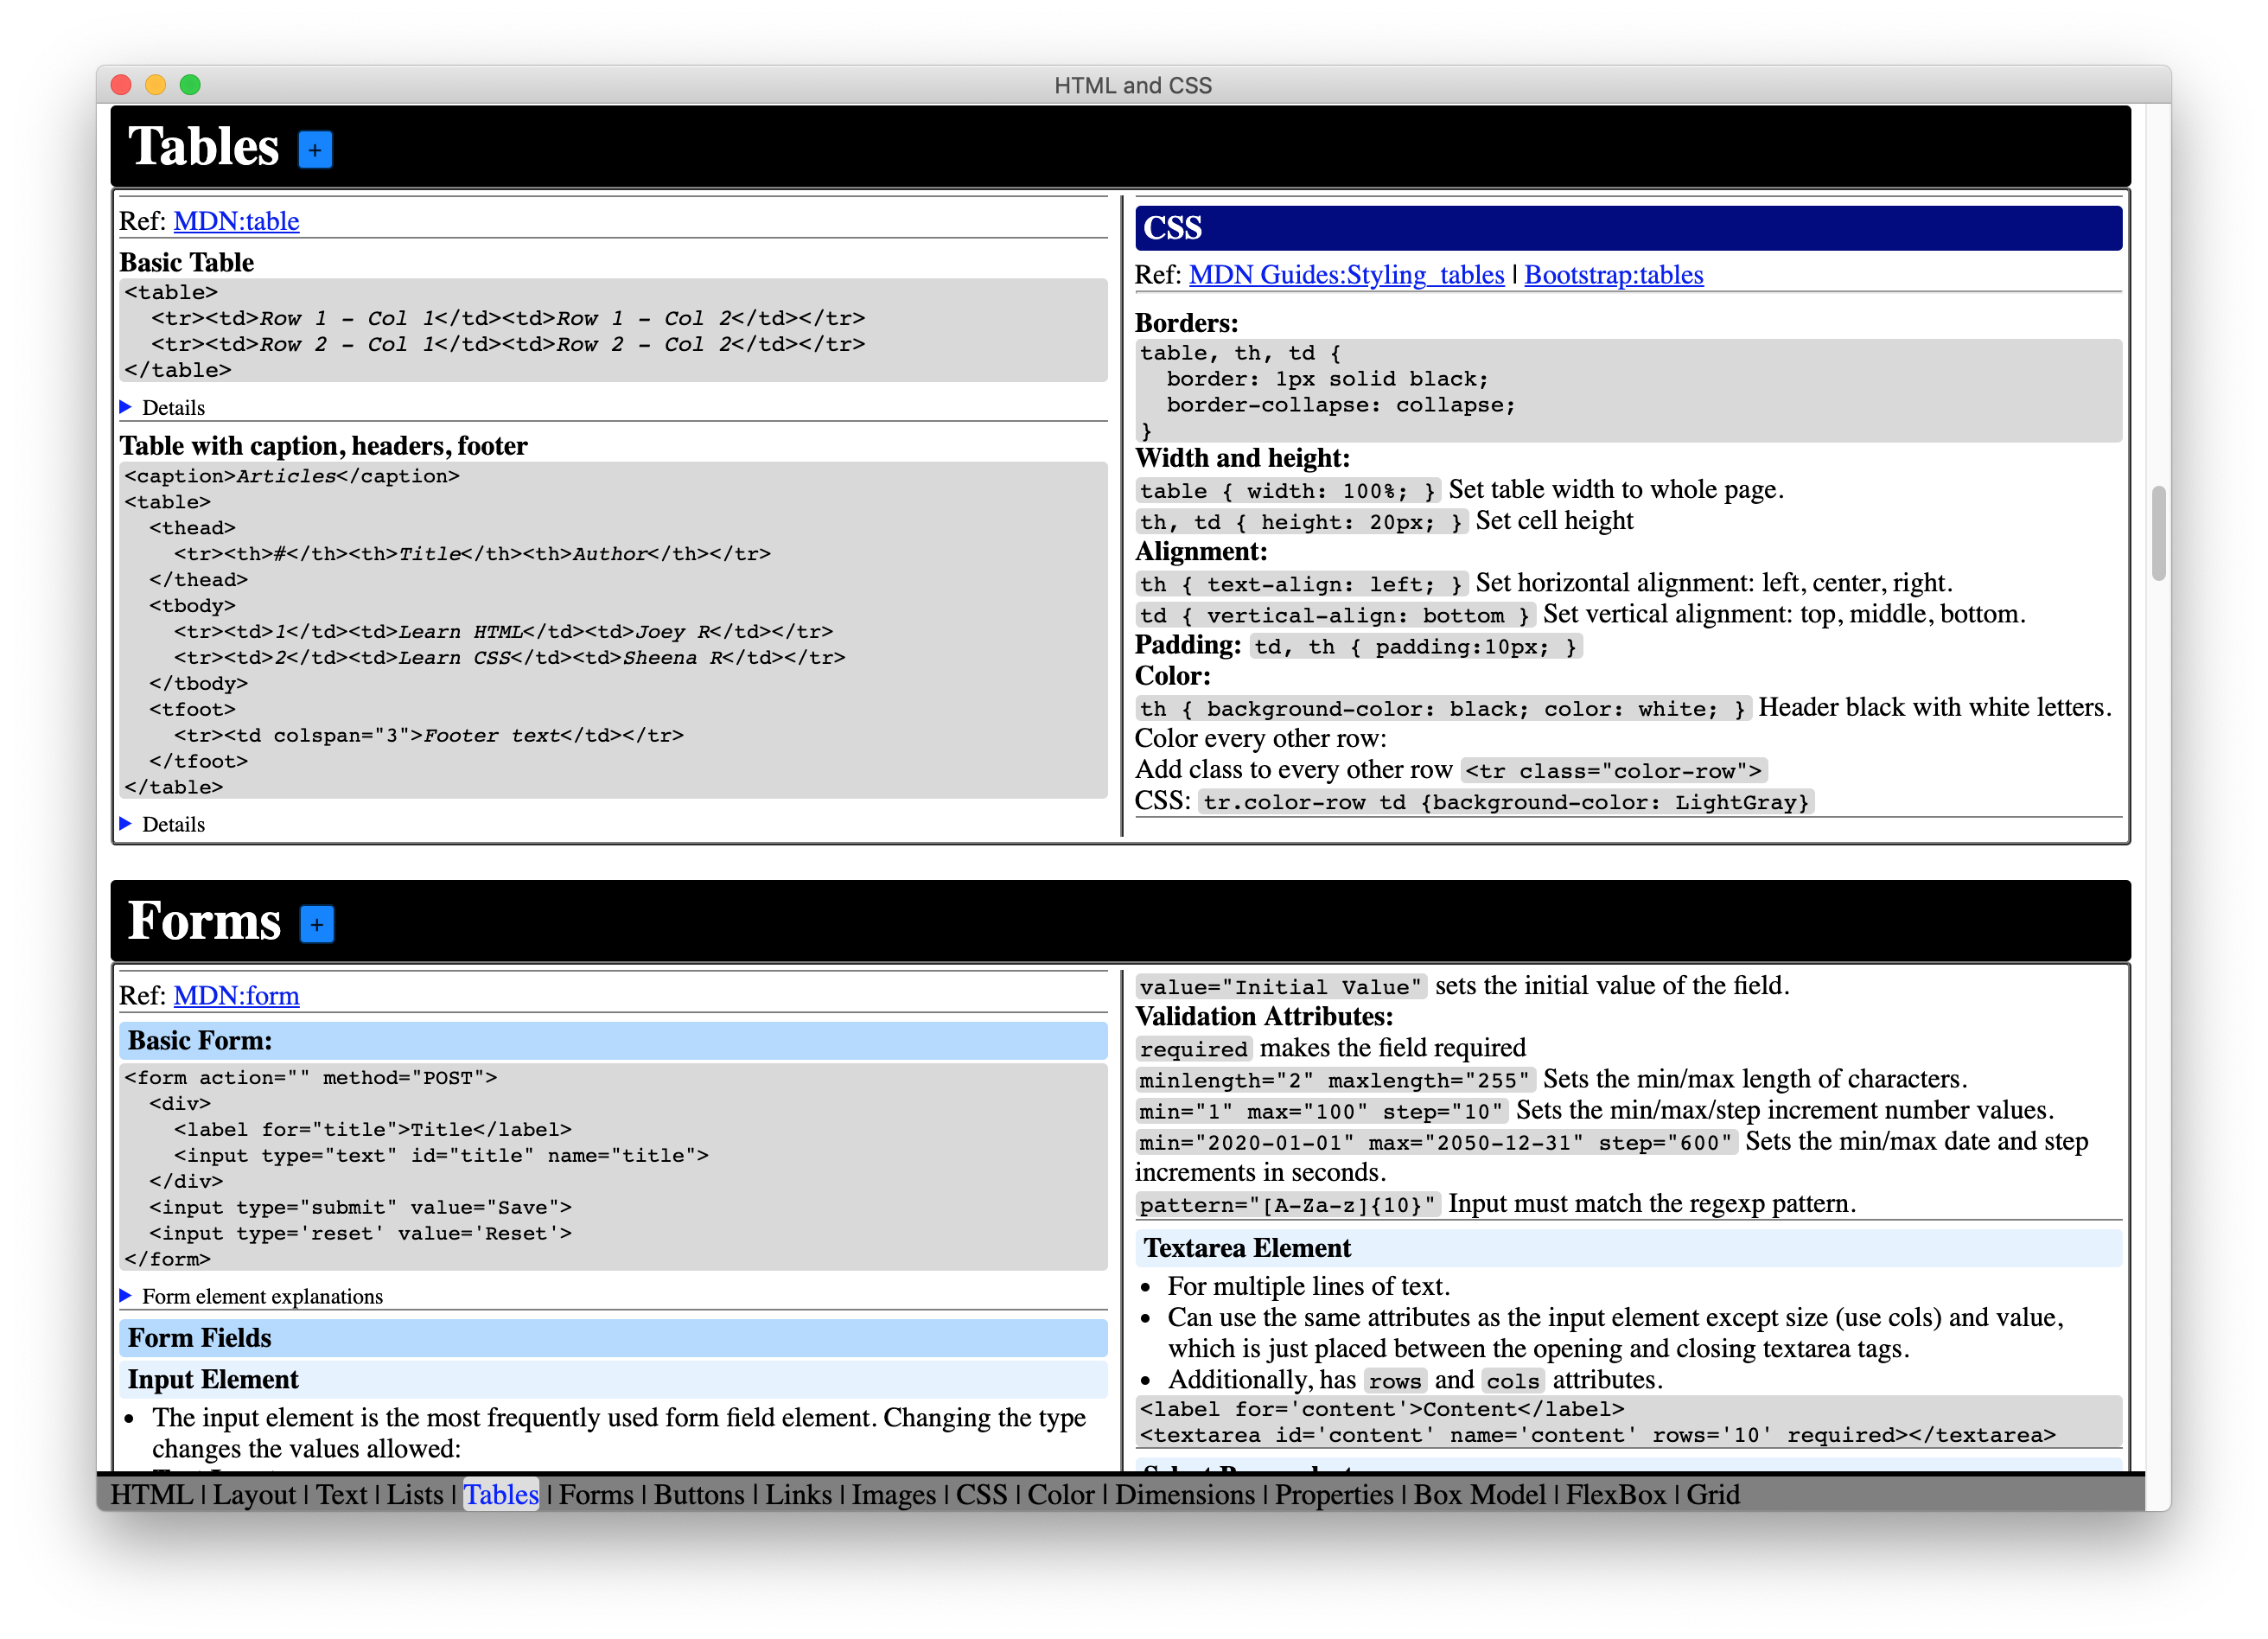Expand Details under Table with caption section
The image size is (2268, 1639).
(x=162, y=824)
